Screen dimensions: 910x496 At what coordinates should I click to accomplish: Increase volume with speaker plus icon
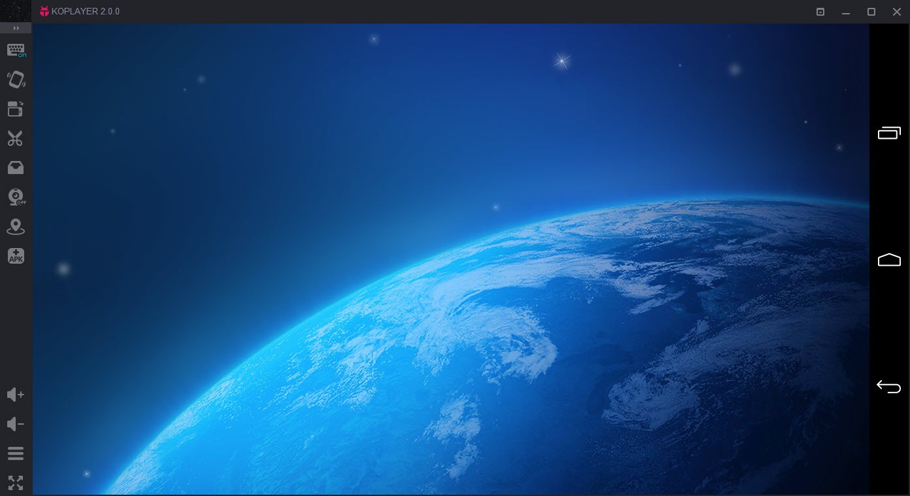coord(16,395)
